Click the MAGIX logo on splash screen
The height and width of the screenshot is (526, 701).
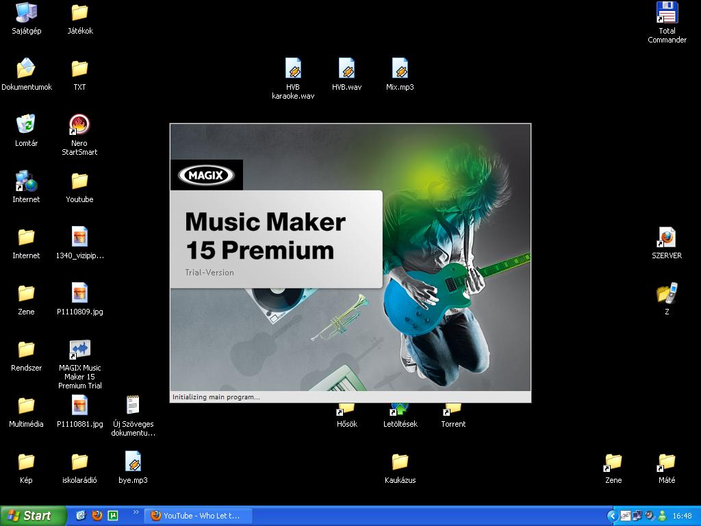click(206, 175)
